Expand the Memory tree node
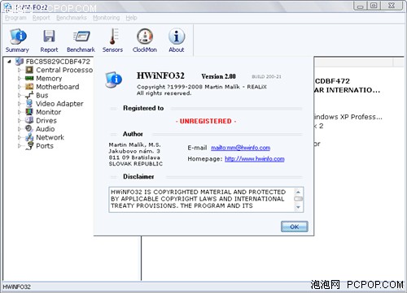This screenshot has height=293, width=407. (x=20, y=78)
